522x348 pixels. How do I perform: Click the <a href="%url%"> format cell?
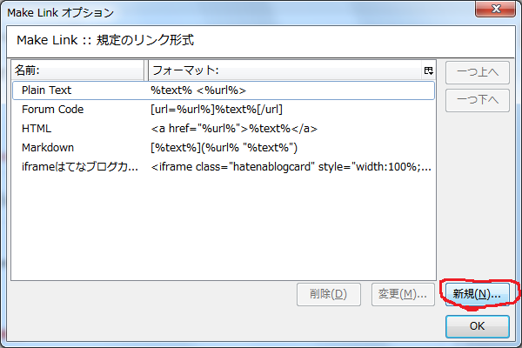pos(234,128)
